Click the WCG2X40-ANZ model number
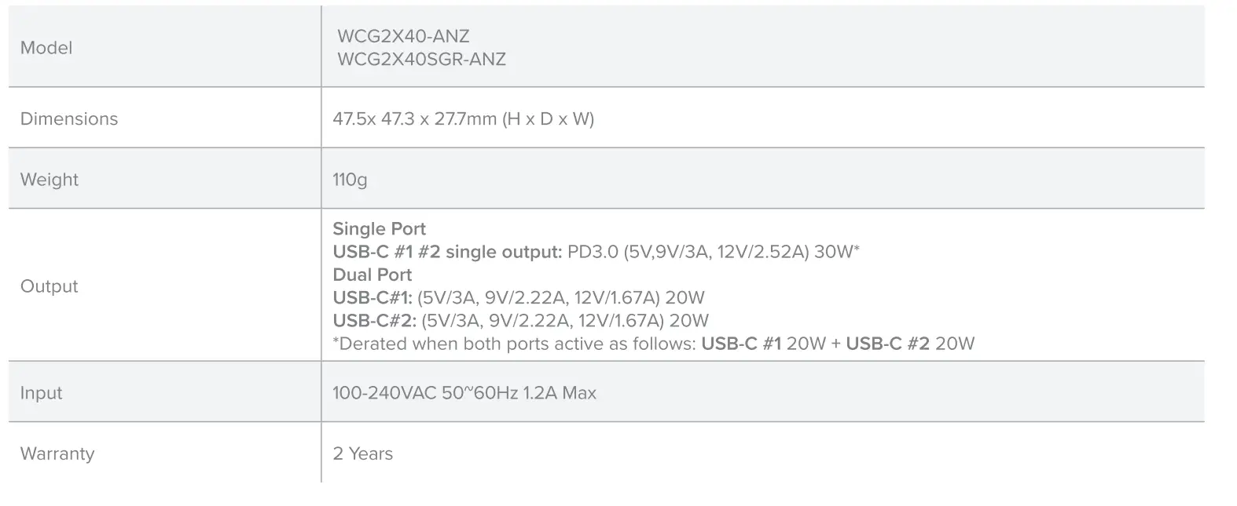This screenshot has height=506, width=1237. click(x=403, y=36)
